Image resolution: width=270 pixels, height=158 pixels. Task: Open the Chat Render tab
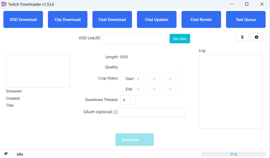201,20
